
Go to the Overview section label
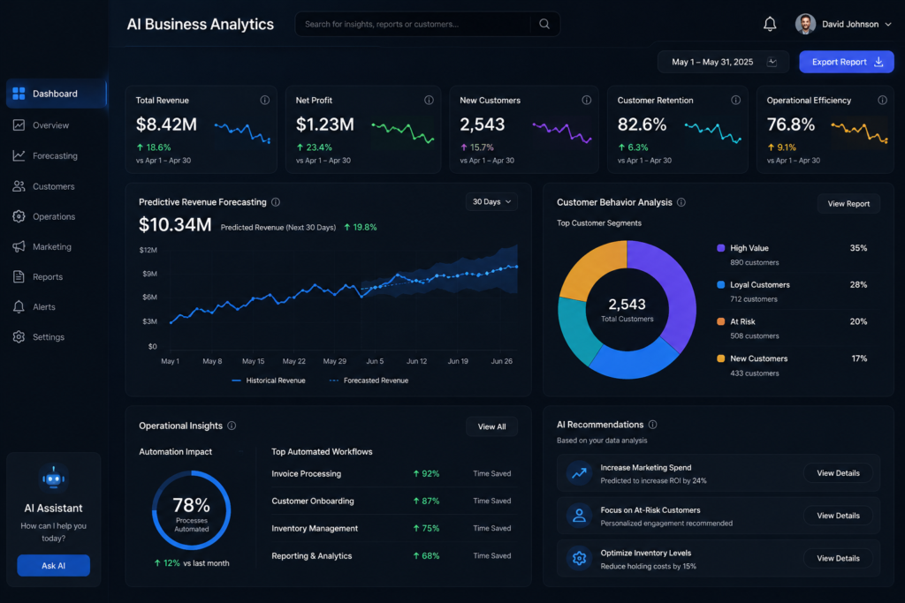coord(50,125)
